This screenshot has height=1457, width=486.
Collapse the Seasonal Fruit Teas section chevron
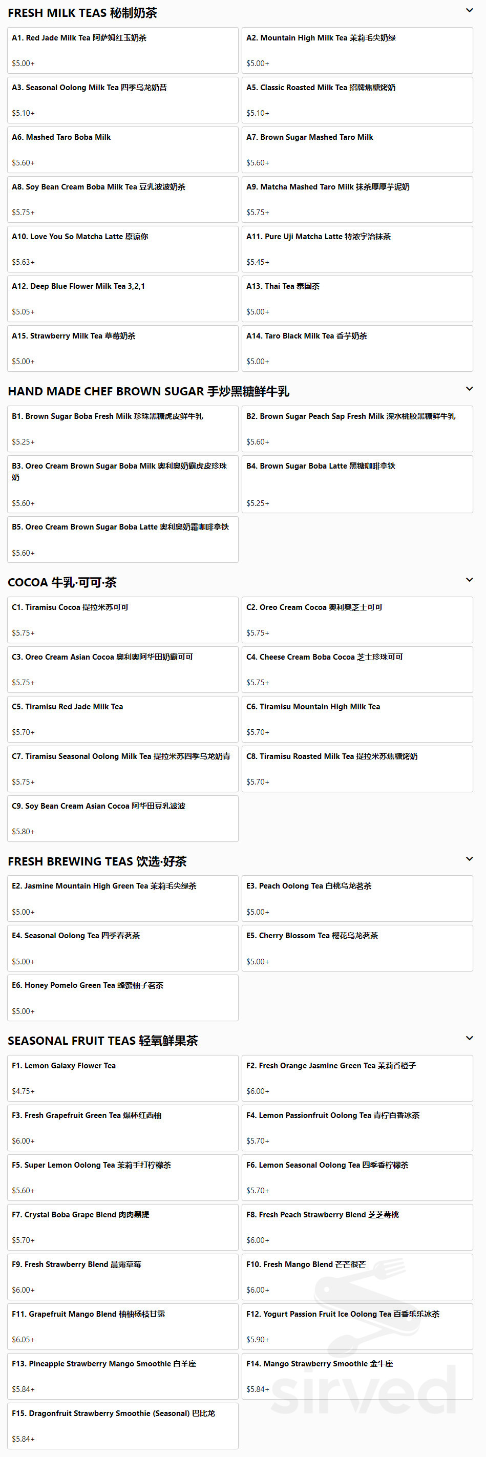[x=469, y=1038]
